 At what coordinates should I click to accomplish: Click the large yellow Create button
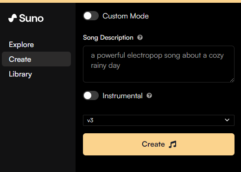tap(159, 144)
